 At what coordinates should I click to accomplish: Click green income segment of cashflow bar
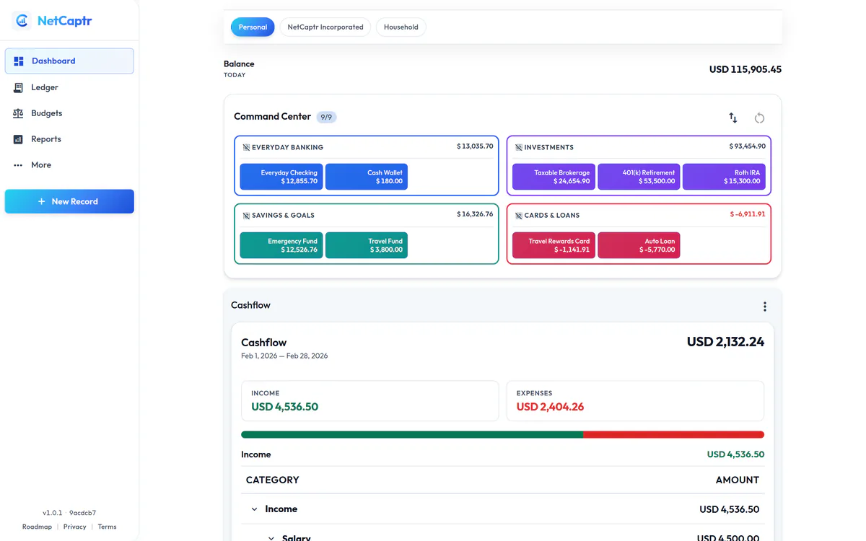tap(412, 435)
